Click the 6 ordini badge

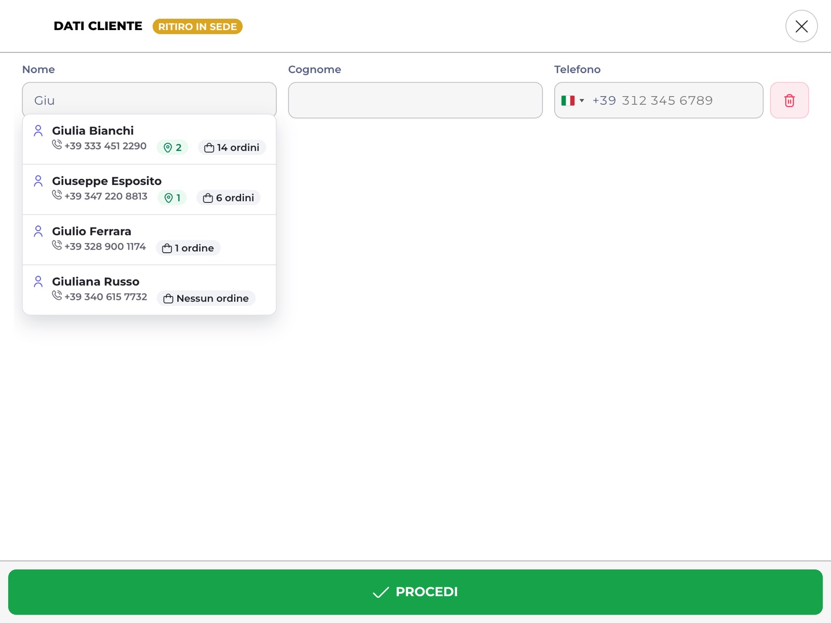[229, 198]
